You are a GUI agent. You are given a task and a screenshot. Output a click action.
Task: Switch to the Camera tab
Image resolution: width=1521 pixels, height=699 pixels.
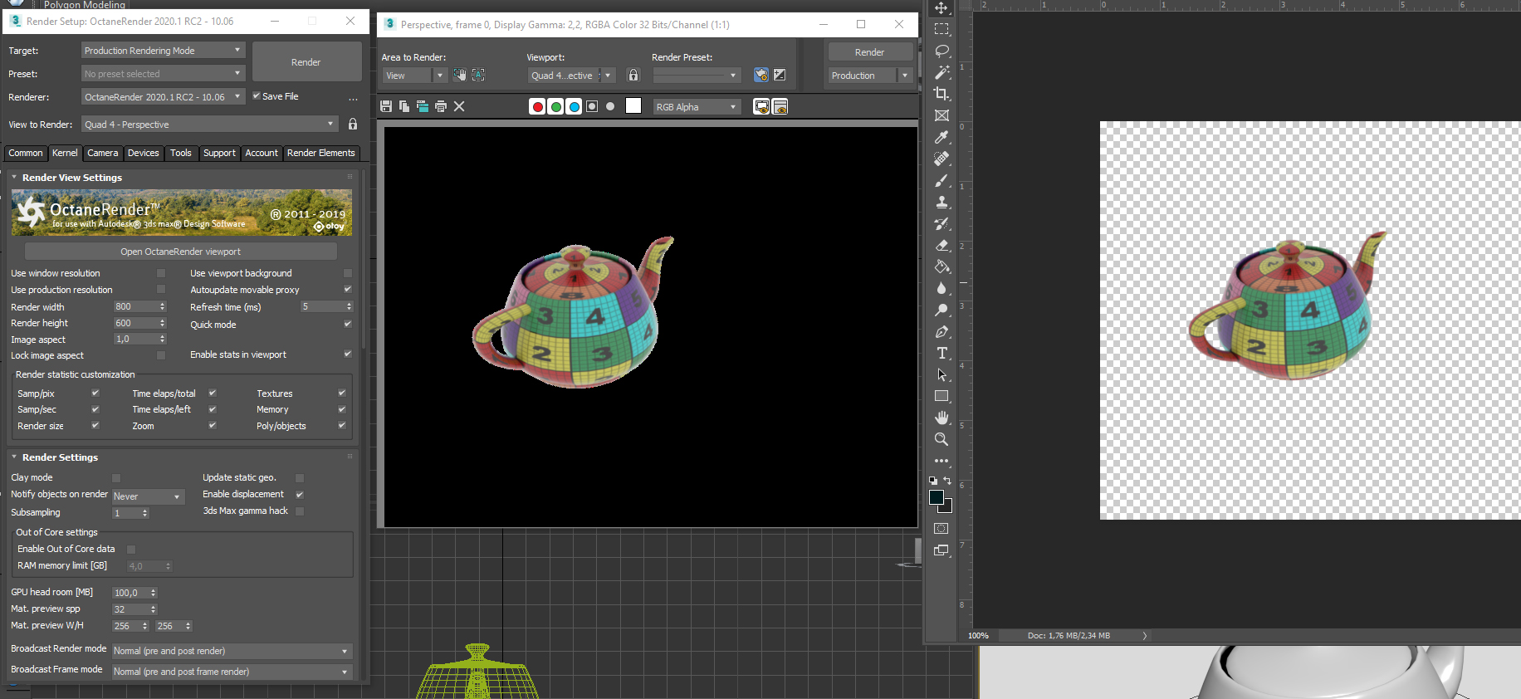(102, 153)
